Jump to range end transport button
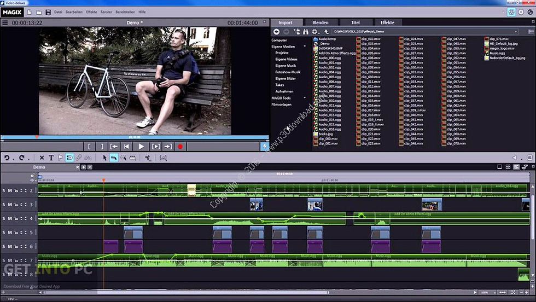Viewport: 536px width, 302px height. (168, 147)
